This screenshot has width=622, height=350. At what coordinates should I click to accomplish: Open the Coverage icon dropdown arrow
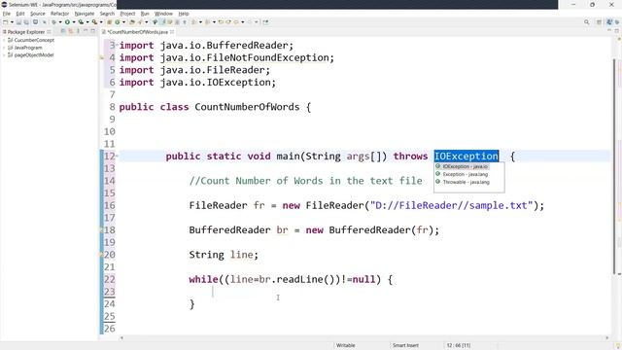point(87,22)
